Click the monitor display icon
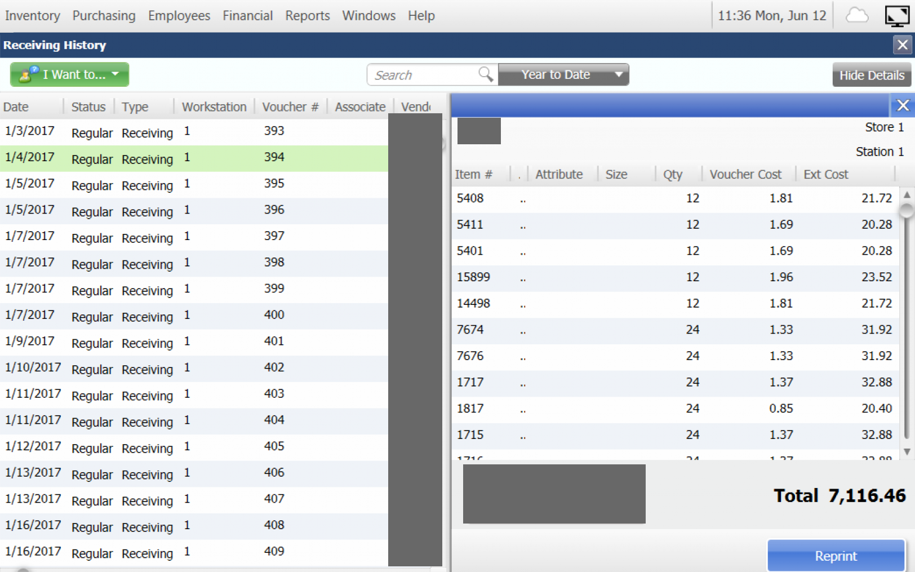 coord(897,16)
